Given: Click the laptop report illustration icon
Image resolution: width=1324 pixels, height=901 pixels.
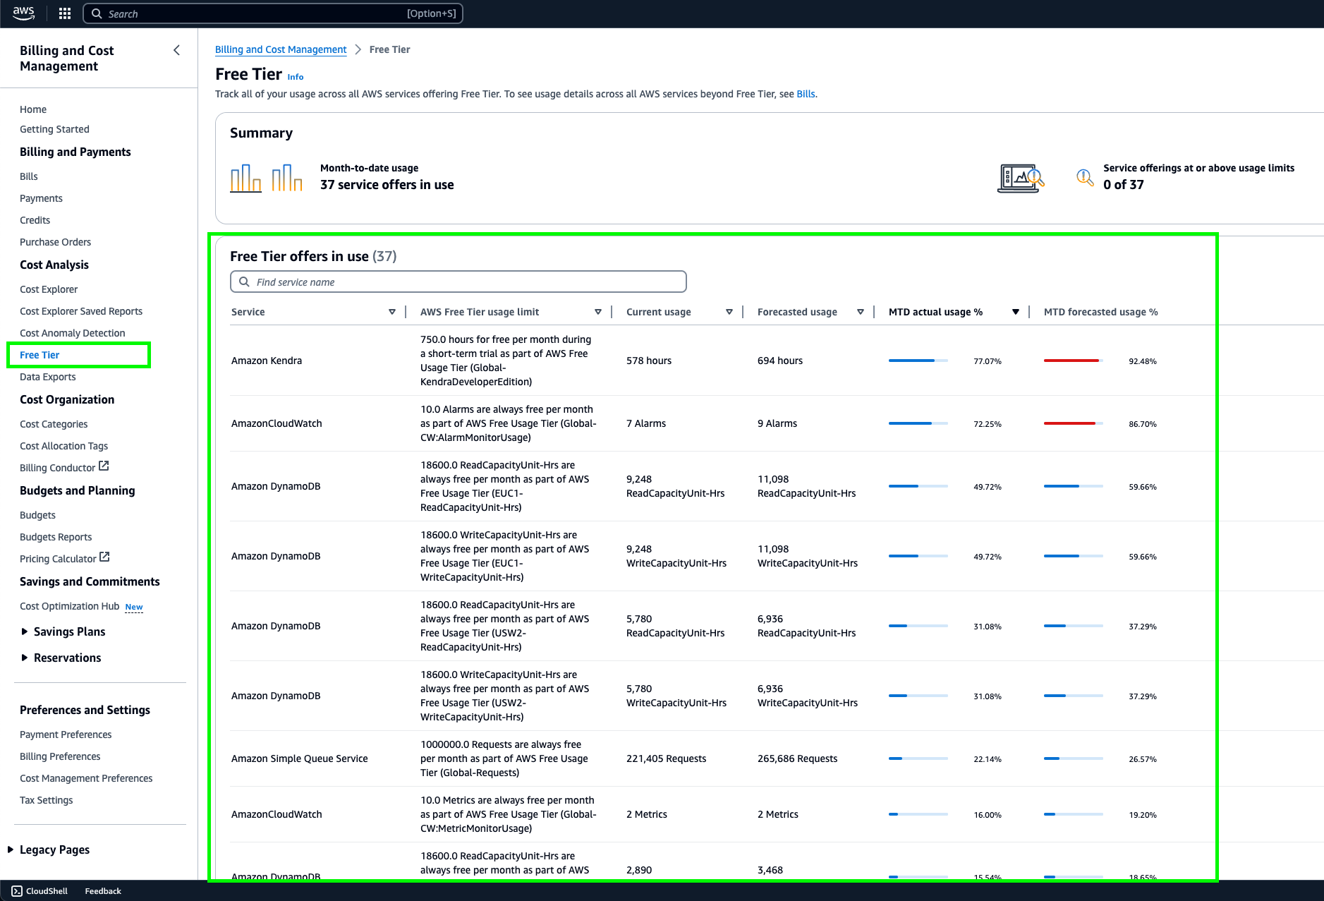Looking at the screenshot, I should click(1021, 178).
